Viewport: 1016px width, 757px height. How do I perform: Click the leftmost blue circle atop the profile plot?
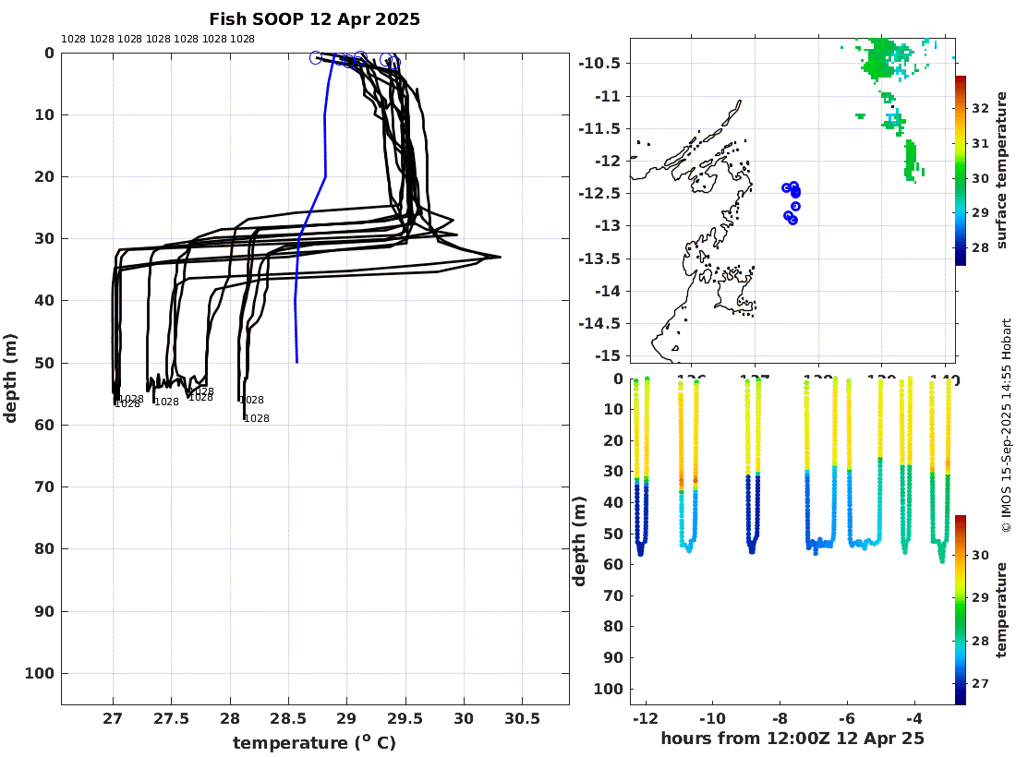(316, 57)
